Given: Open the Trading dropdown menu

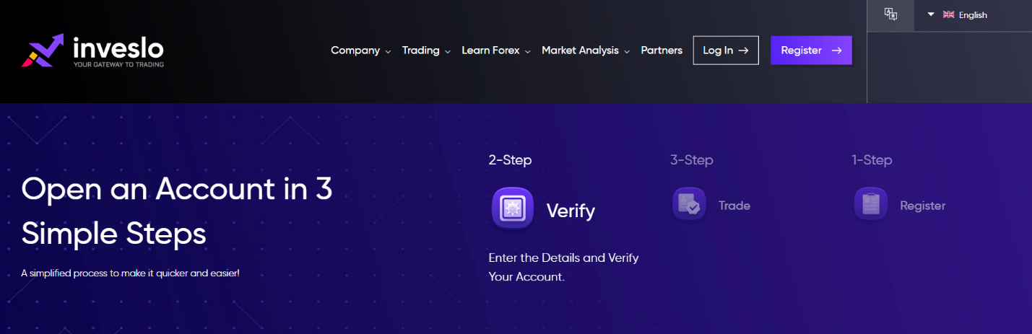Looking at the screenshot, I should (426, 50).
